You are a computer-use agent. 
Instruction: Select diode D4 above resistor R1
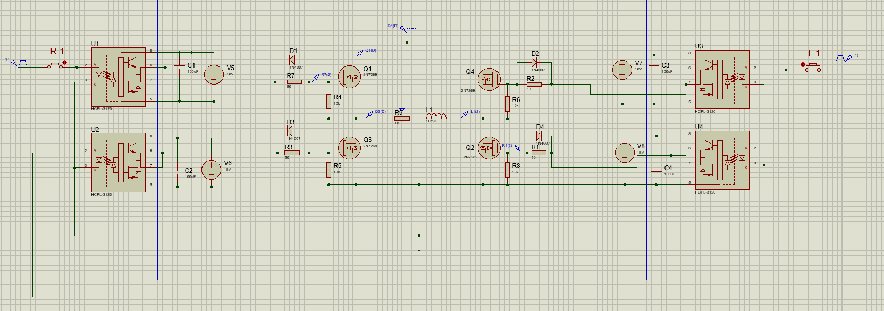tap(539, 136)
